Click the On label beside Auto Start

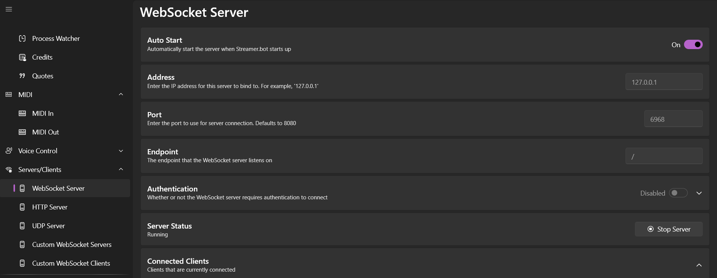coord(676,45)
